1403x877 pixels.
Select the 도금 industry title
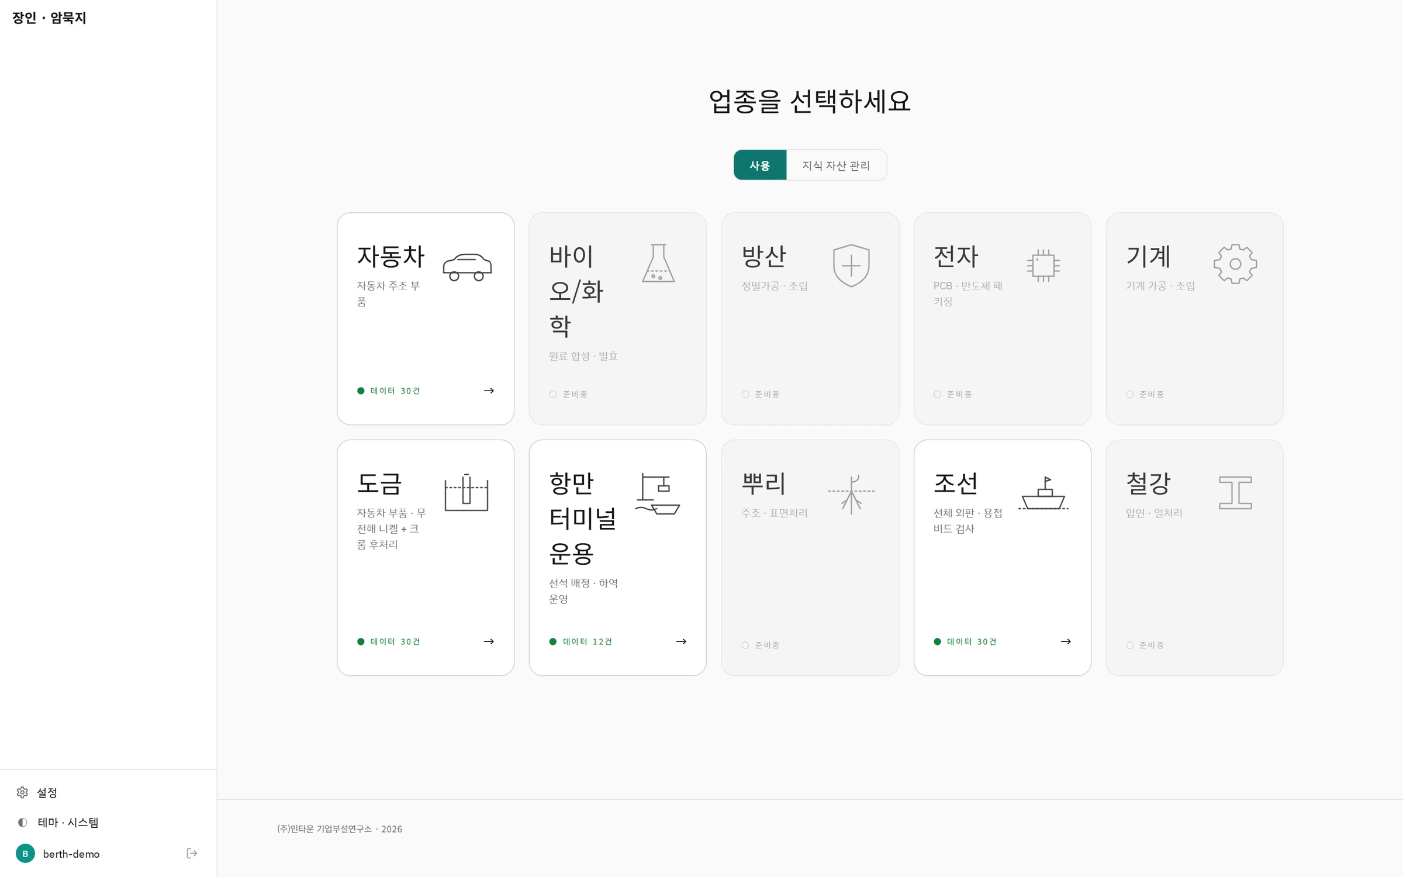[379, 484]
